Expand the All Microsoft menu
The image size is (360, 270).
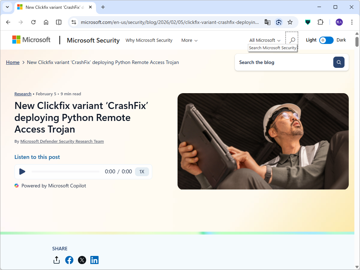pyautogui.click(x=265, y=40)
